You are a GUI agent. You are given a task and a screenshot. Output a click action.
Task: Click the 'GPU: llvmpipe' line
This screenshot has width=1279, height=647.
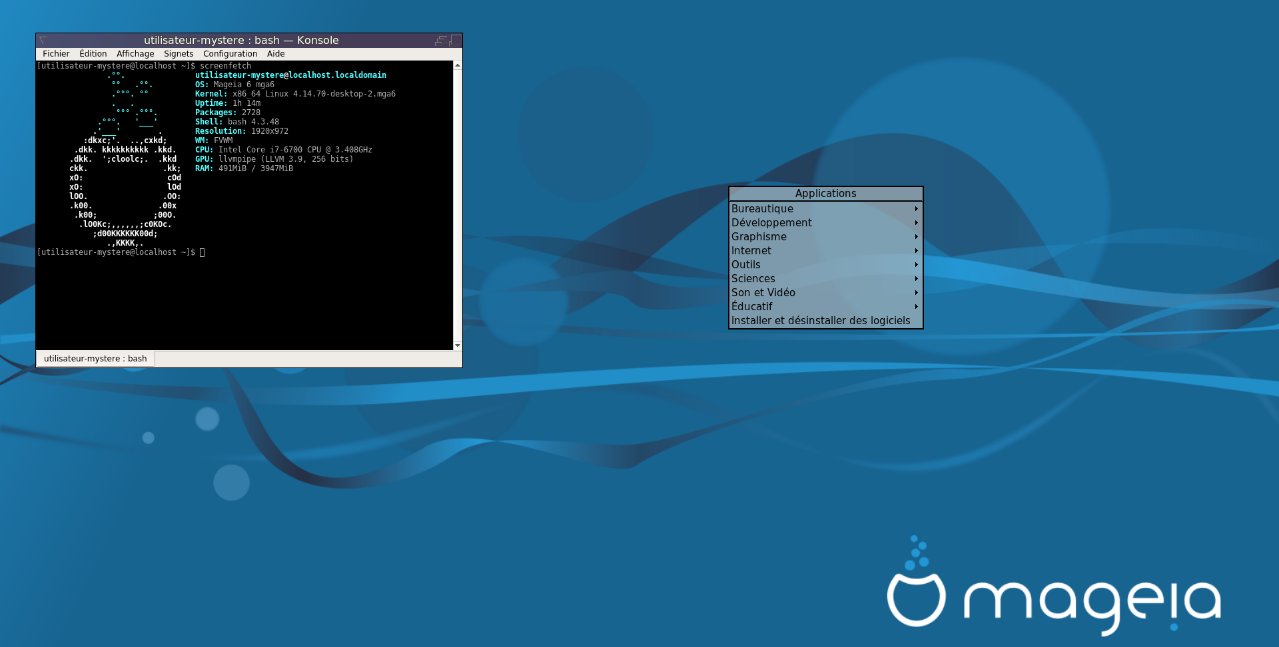click(274, 159)
